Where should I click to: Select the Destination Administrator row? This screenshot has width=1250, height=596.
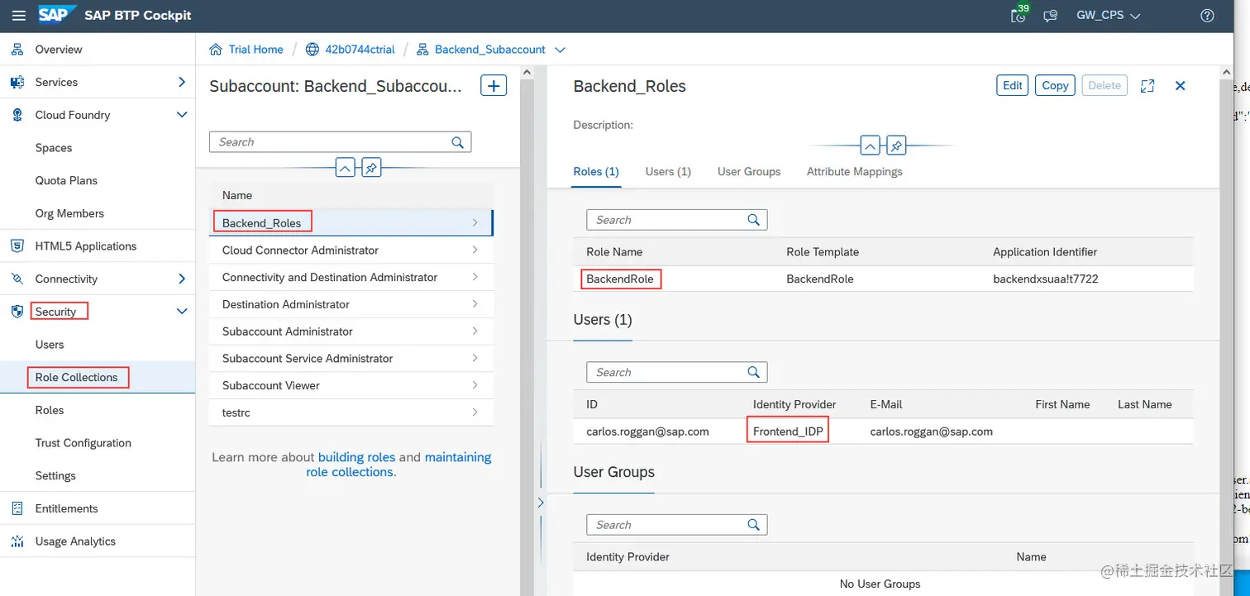351,304
